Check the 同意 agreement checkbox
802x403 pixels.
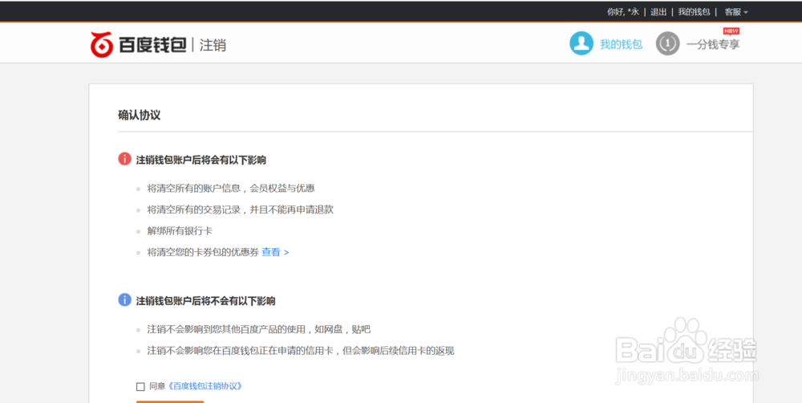click(x=140, y=387)
